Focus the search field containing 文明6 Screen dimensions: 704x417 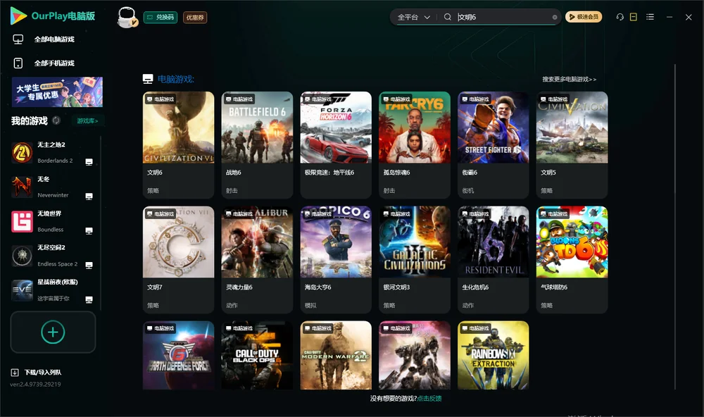503,17
